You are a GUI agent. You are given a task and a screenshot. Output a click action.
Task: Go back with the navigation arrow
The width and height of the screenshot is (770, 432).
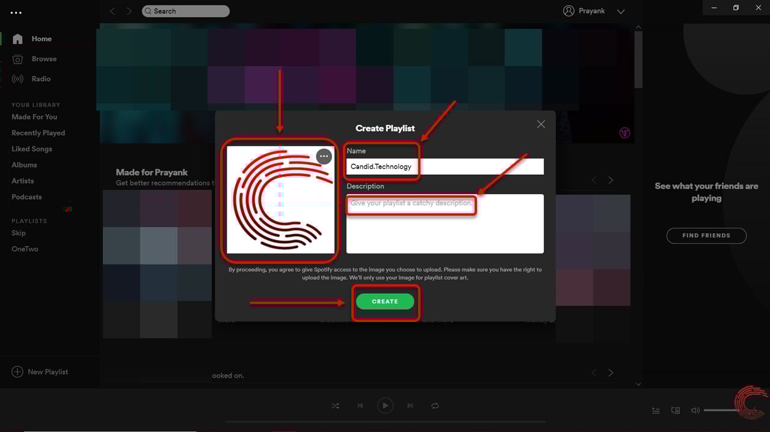pos(112,11)
